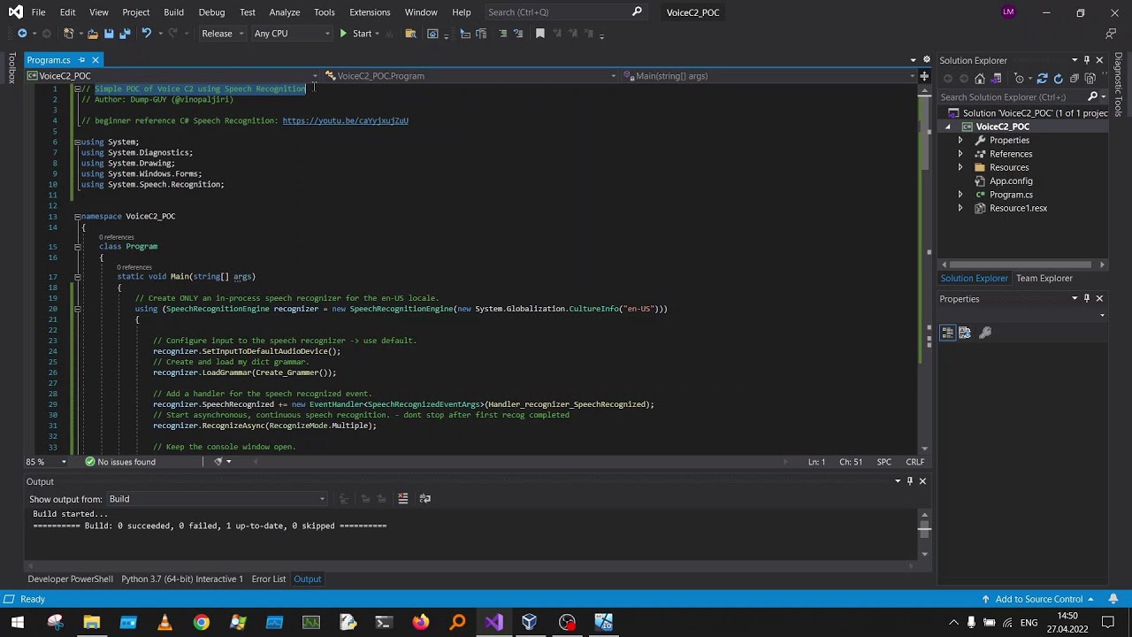
Task: Toggle pin on Program.cs tab
Action: [81, 60]
